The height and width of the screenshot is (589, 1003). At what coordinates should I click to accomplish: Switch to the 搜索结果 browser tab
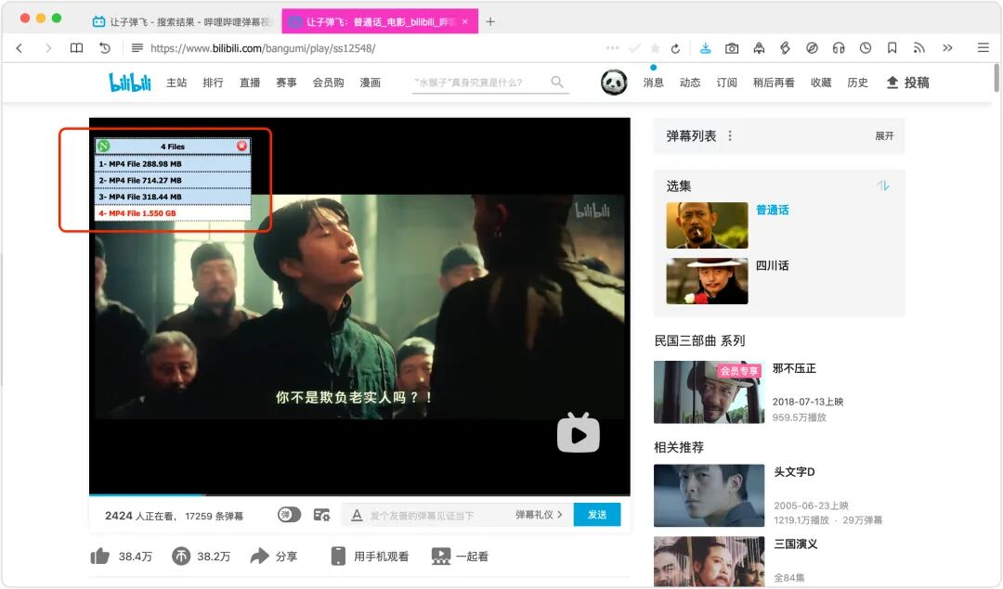pyautogui.click(x=181, y=21)
